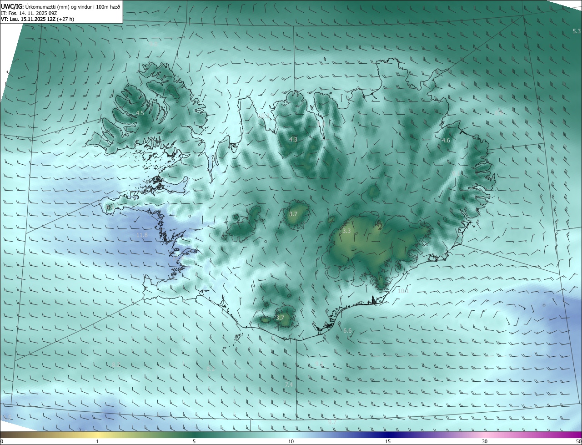Click the 9.7 value near the color scale

coord(332,422)
